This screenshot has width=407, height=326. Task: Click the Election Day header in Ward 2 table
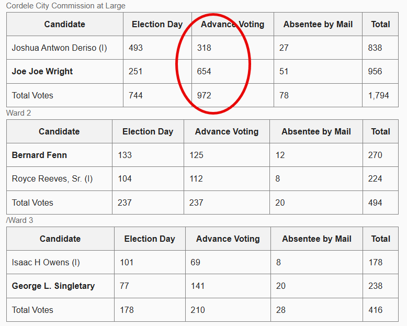point(148,131)
